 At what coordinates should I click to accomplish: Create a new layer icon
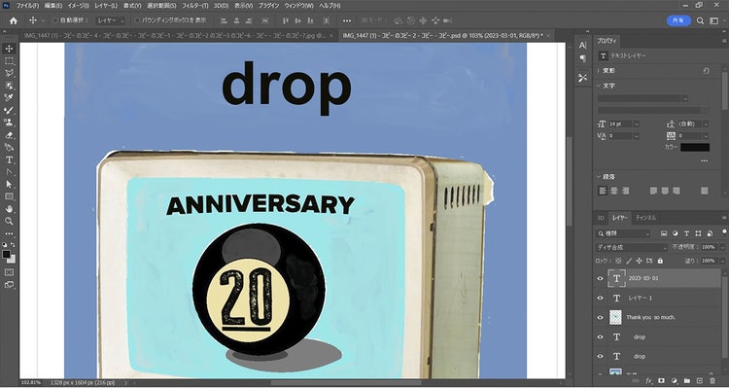click(700, 380)
